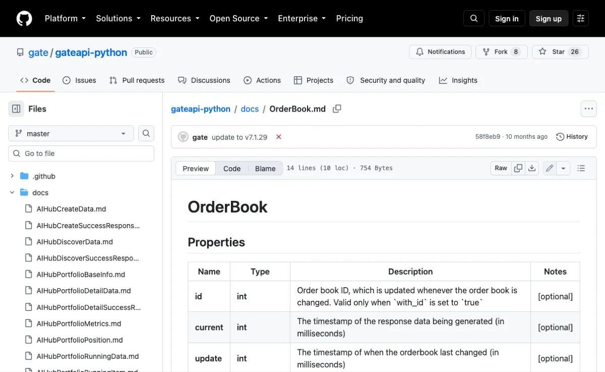Open the Insights tab
Screen dimensions: 605x372
tap(458, 80)
